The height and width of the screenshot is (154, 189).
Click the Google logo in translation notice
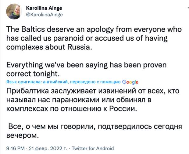(130, 82)
